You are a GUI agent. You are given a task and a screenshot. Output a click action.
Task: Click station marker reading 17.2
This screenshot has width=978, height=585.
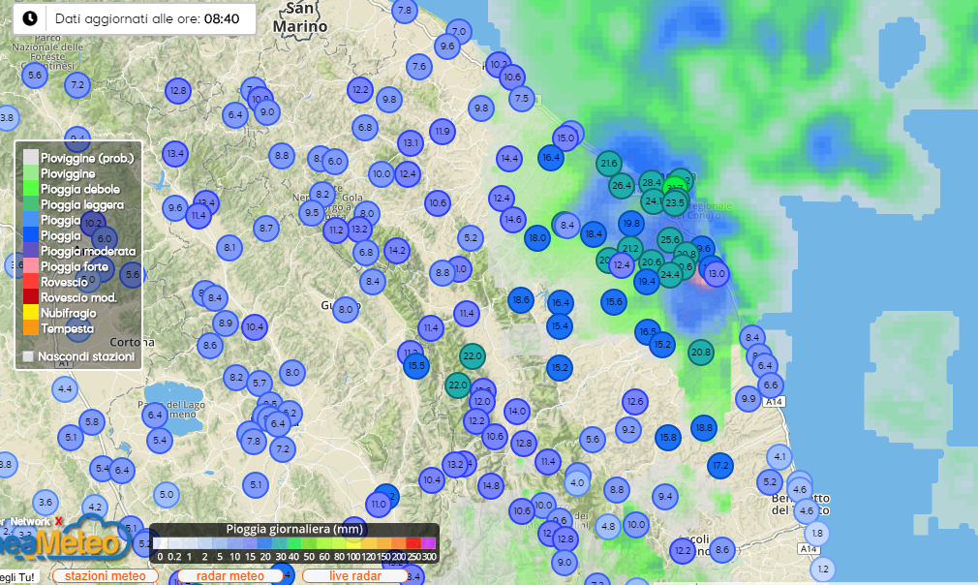coord(719,466)
